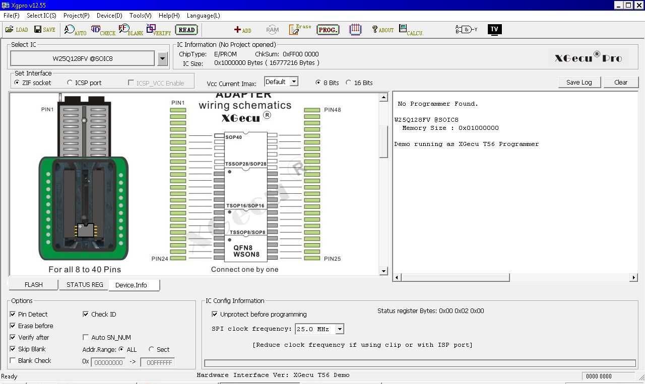Select the ICSP port radio button
Viewport: 645px width, 384px height.
(x=70, y=83)
